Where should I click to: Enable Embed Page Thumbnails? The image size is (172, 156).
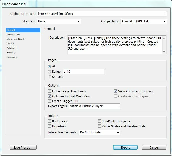[50, 91]
